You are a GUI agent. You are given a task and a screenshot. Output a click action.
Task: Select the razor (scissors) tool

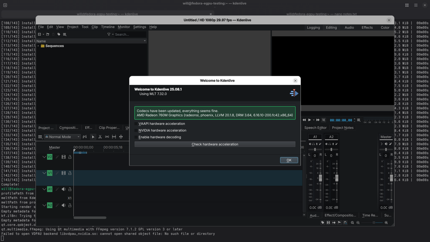(x=100, y=137)
